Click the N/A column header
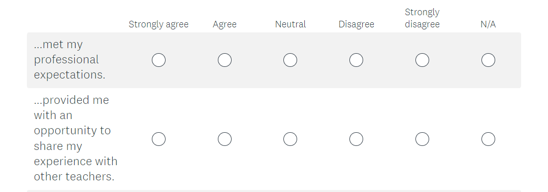 488,24
